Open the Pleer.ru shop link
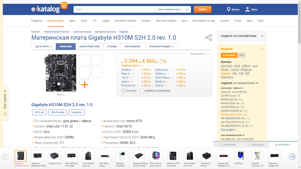This screenshot has height=169, width=301. (x=125, y=74)
